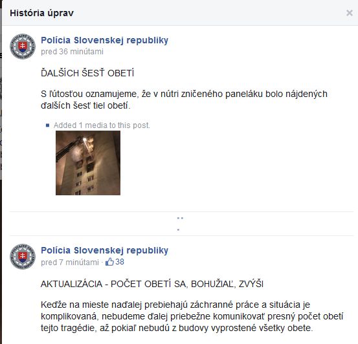Click paragraph starting "Keďže na mieste"

pyautogui.click(x=192, y=316)
